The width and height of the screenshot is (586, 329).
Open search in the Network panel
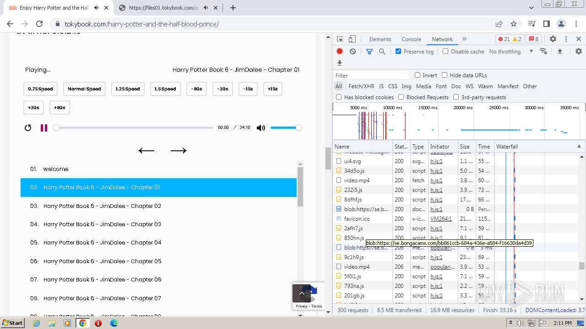click(x=382, y=52)
